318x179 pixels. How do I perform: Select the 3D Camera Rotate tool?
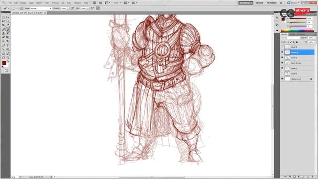(x=8, y=54)
